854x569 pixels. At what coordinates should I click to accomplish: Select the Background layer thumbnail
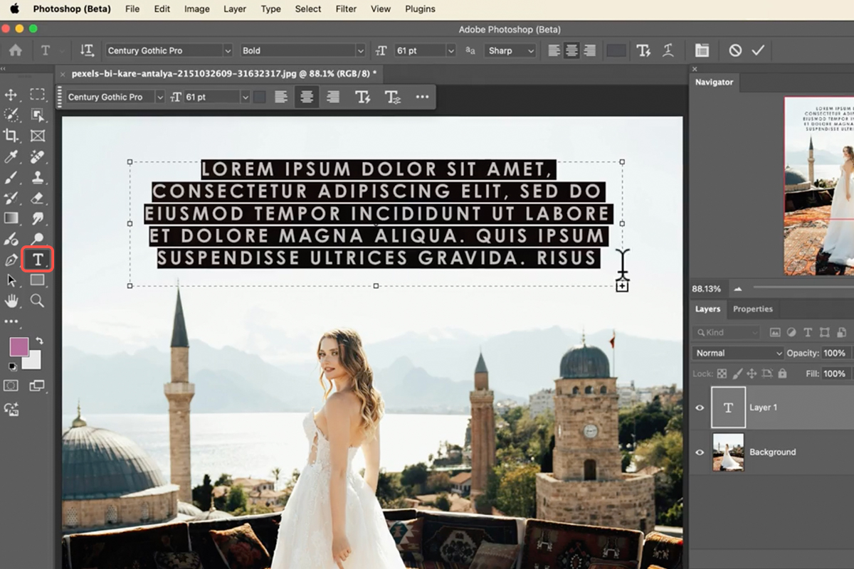click(728, 452)
